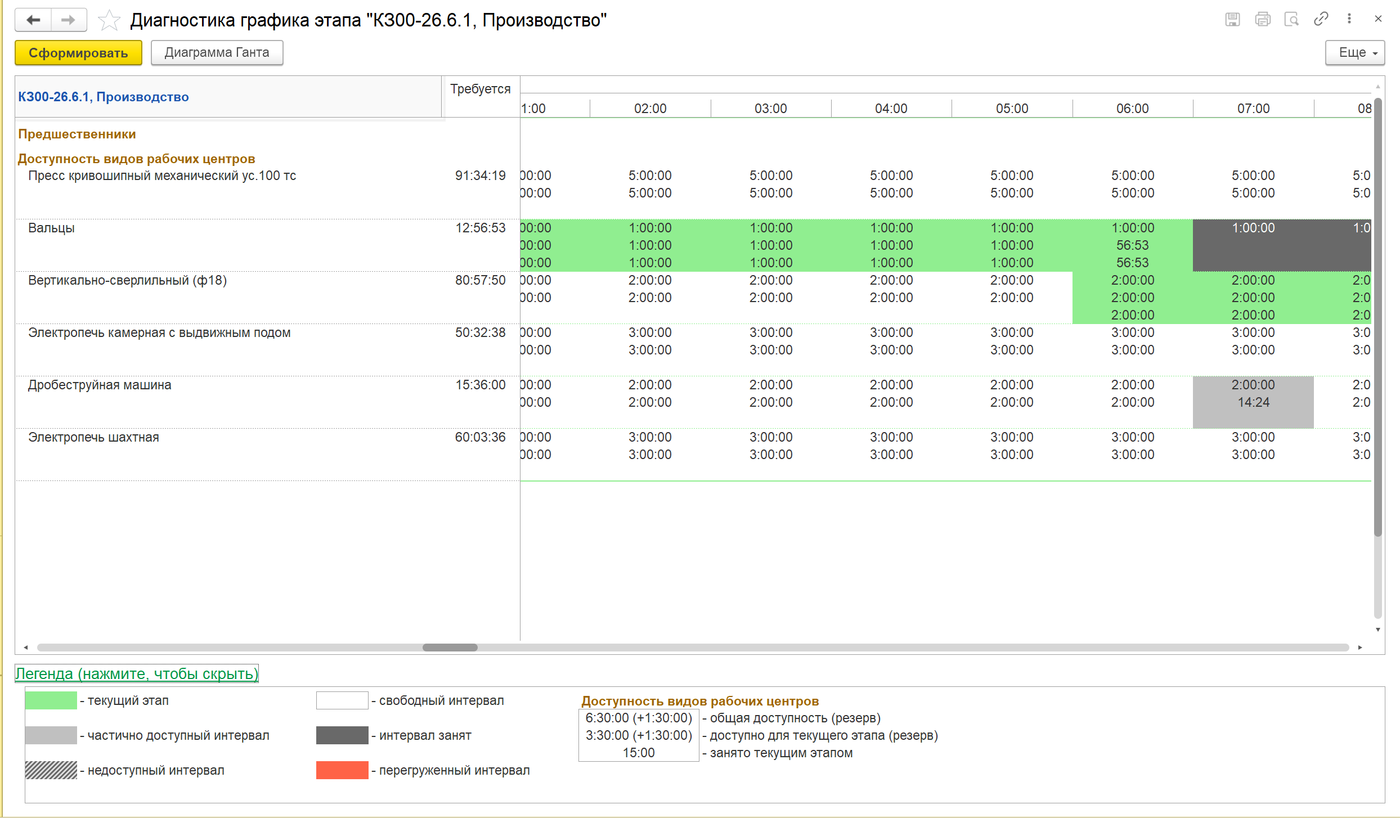Add report to favorites with star icon

coord(109,20)
